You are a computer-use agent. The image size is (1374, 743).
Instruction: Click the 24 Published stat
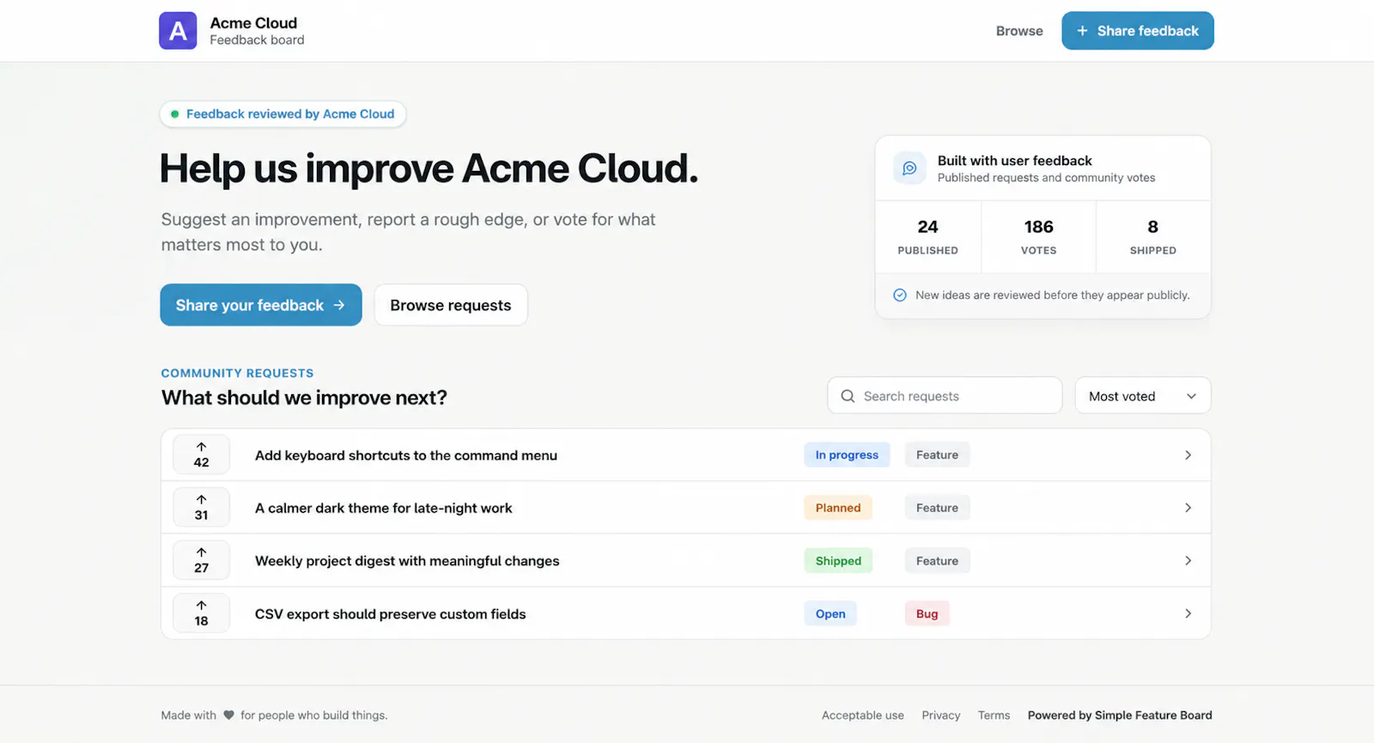click(x=927, y=237)
